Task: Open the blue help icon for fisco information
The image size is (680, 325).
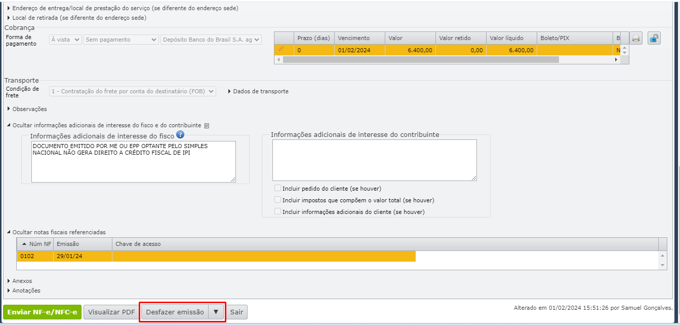Action: (180, 135)
